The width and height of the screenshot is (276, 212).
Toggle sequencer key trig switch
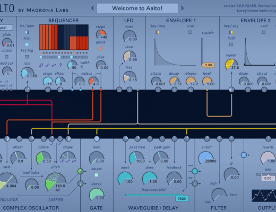(x=27, y=57)
